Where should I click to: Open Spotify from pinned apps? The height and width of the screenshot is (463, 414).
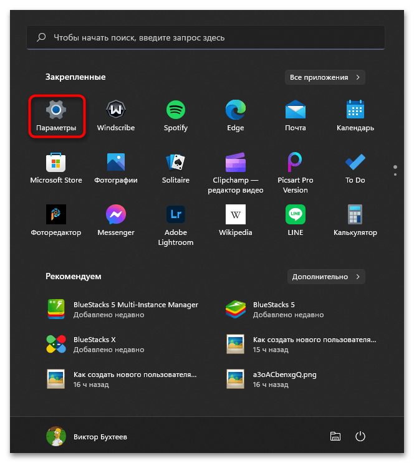pos(176,116)
